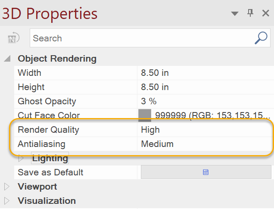The height and width of the screenshot is (209, 274).
Task: Expand the Viewport section
Action: pyautogui.click(x=6, y=187)
